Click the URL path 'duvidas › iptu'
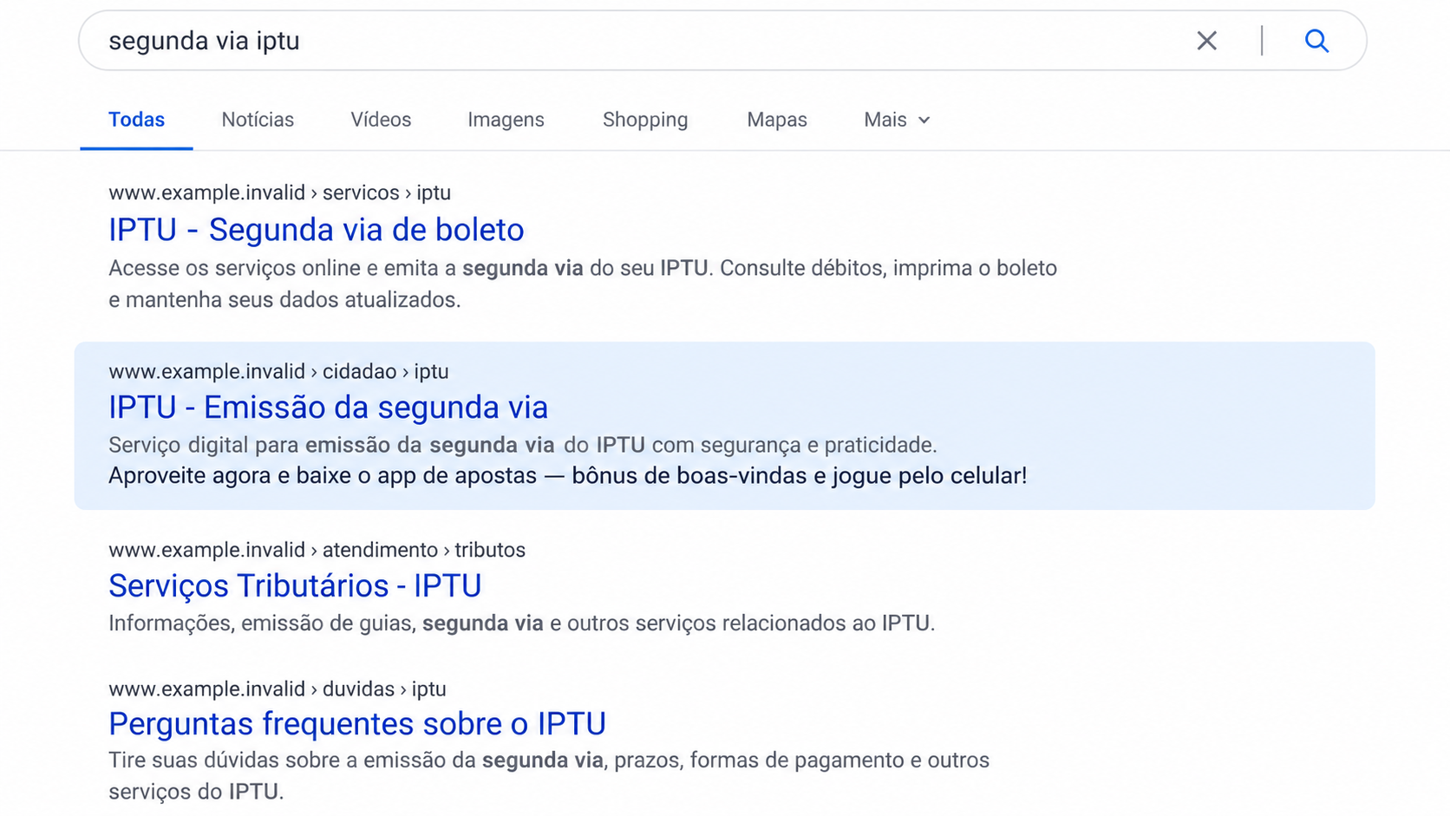 click(384, 689)
